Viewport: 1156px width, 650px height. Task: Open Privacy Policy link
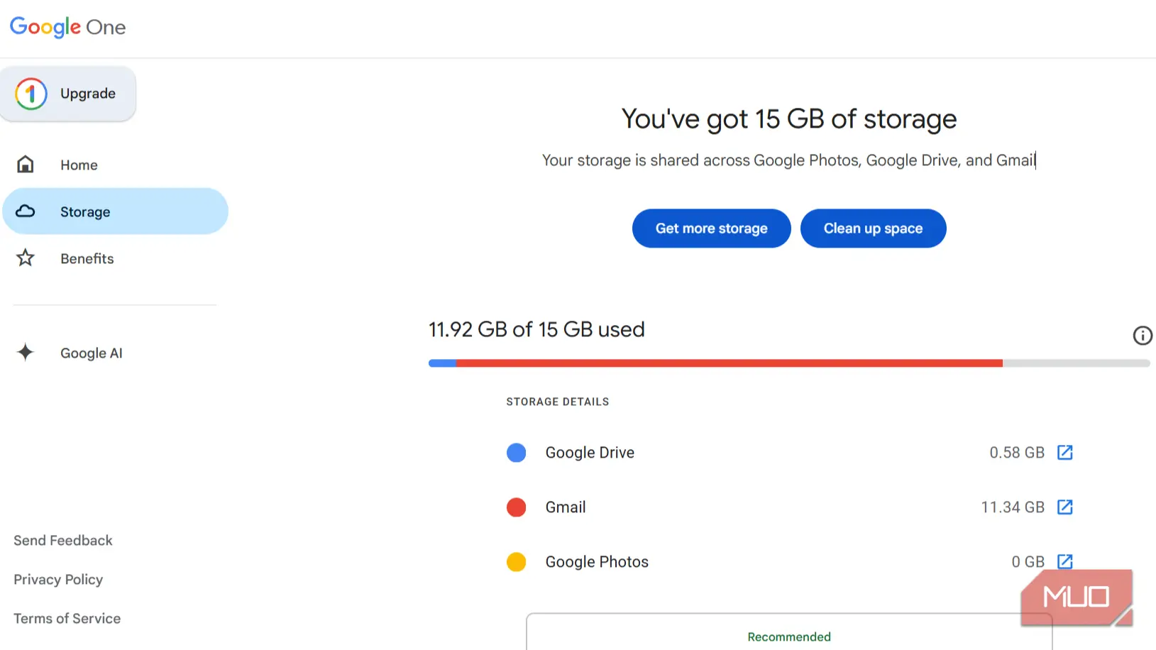[x=58, y=580]
